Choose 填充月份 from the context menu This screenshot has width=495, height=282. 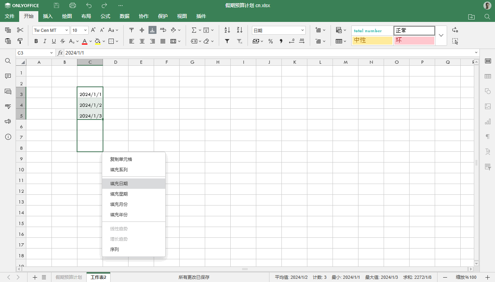pyautogui.click(x=119, y=204)
